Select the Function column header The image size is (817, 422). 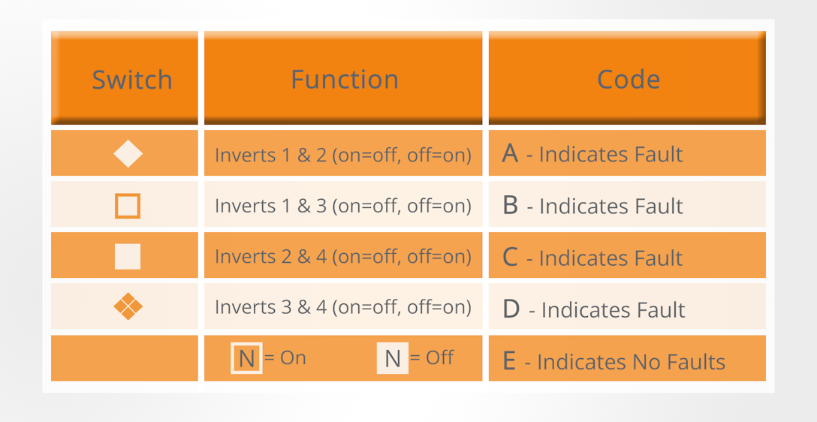coord(345,80)
